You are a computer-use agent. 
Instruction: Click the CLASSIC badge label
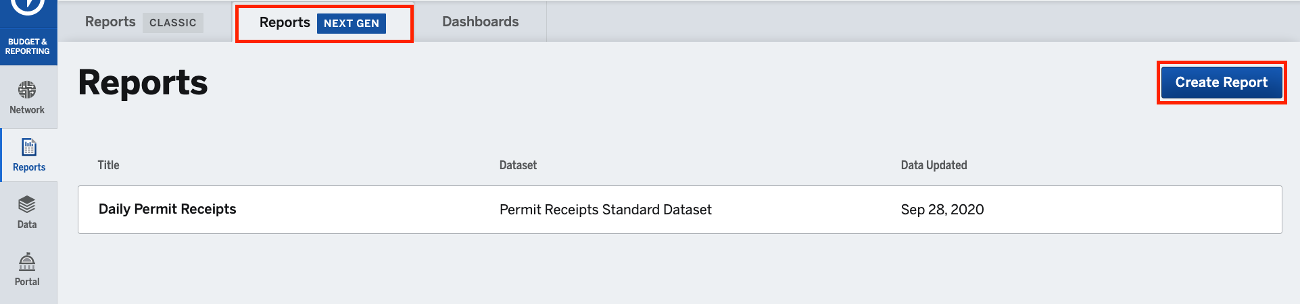(x=173, y=22)
